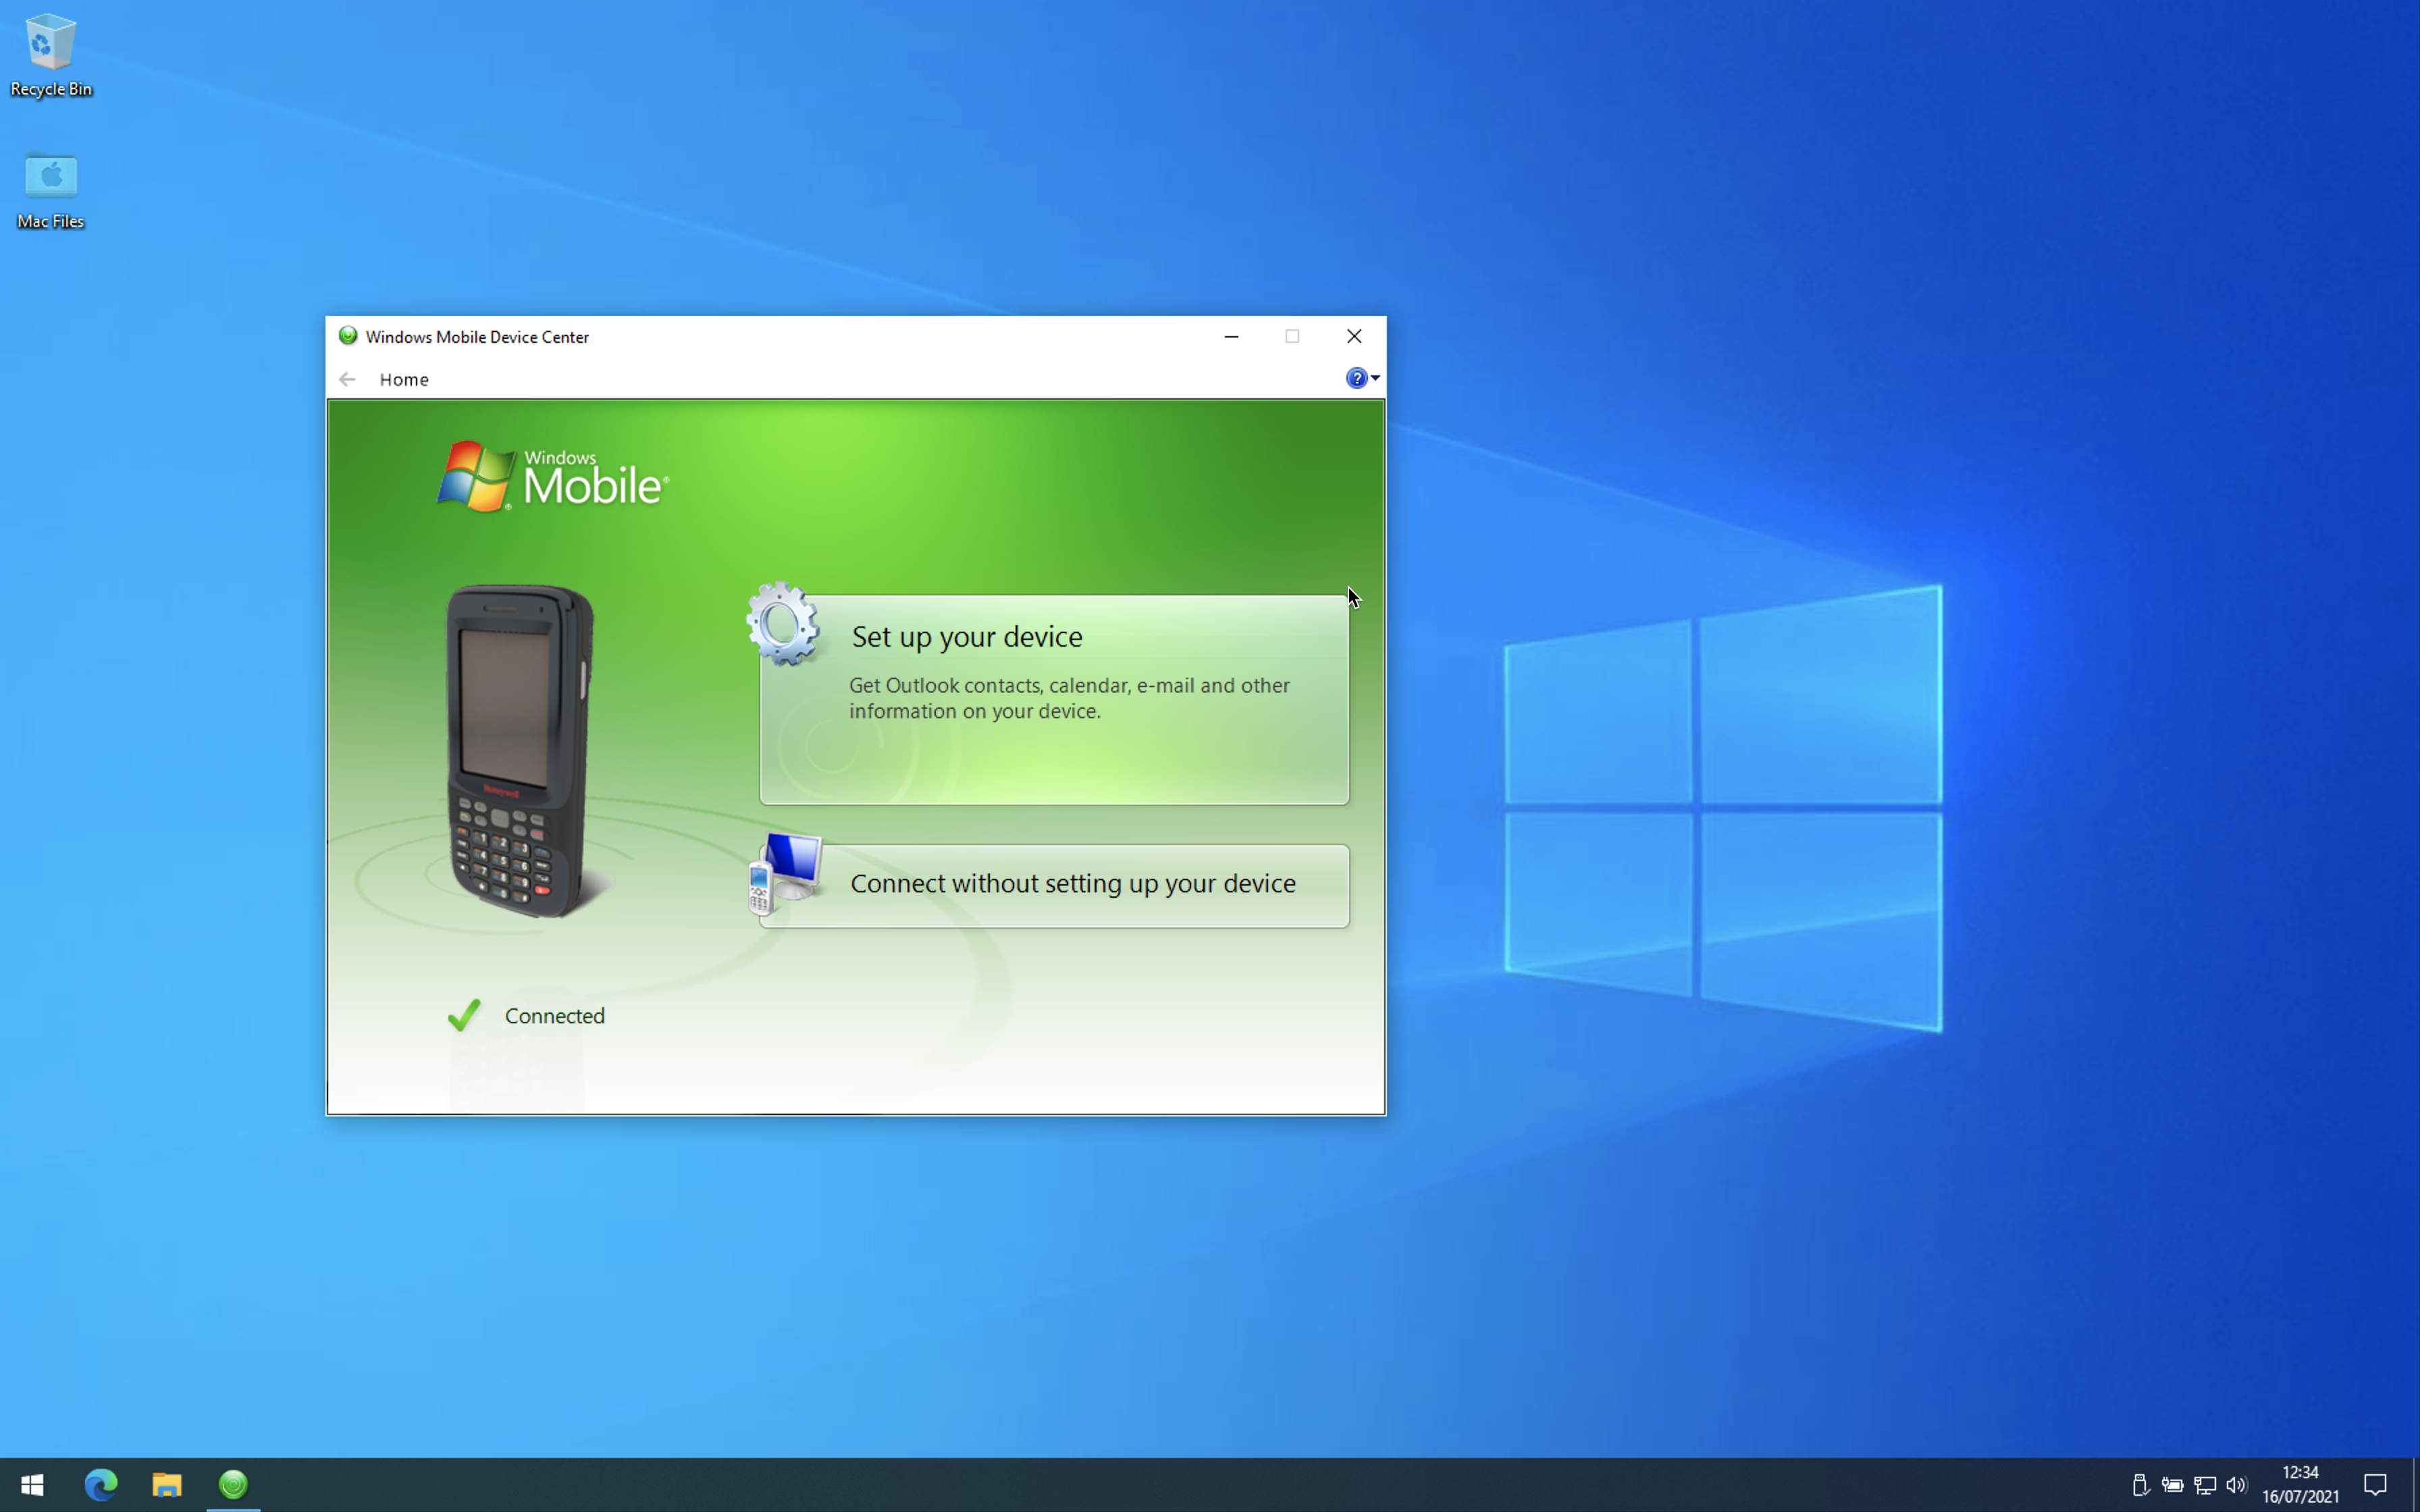Select Set up your device

coord(1054,700)
